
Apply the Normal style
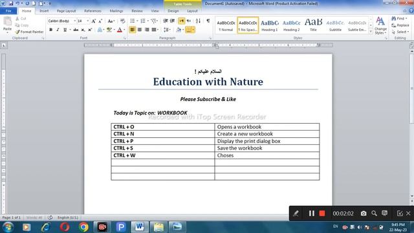tap(226, 25)
